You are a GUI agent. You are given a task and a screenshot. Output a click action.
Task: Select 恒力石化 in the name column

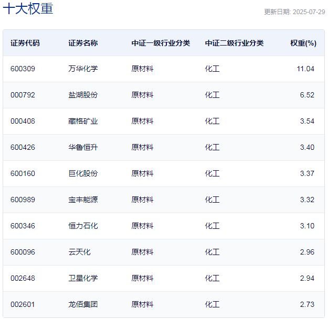83,226
